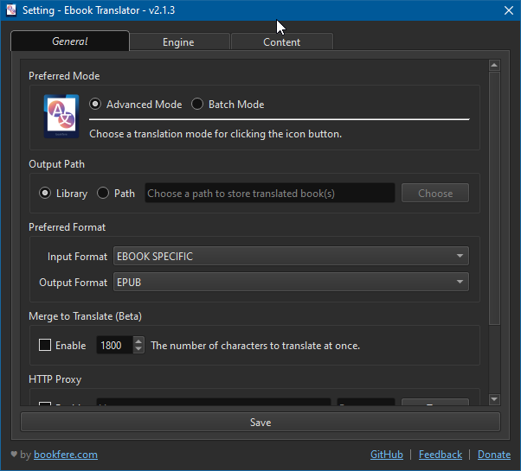Screen dimensions: 521x471
Task: Click the Output Format label
Action: 74,283
